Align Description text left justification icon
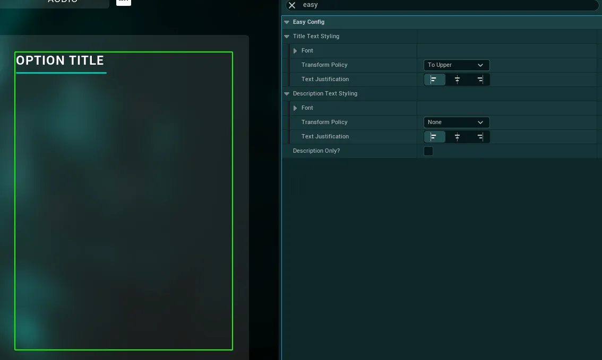The width and height of the screenshot is (602, 360). pyautogui.click(x=434, y=137)
